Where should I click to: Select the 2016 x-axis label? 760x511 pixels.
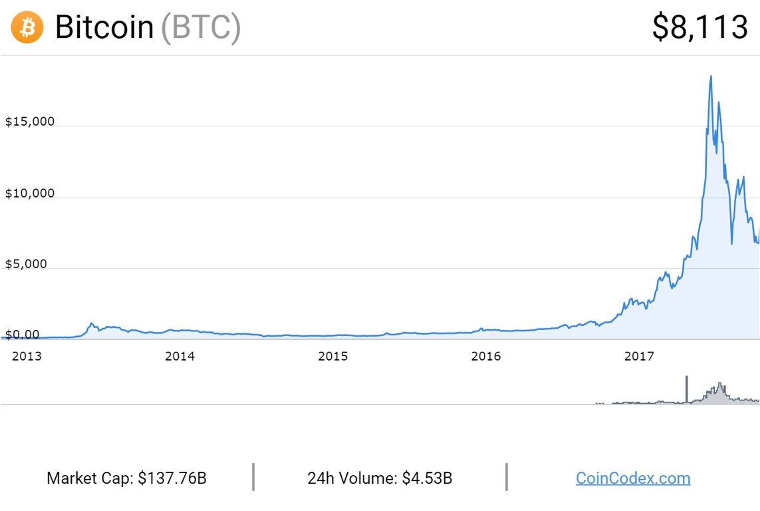point(486,356)
